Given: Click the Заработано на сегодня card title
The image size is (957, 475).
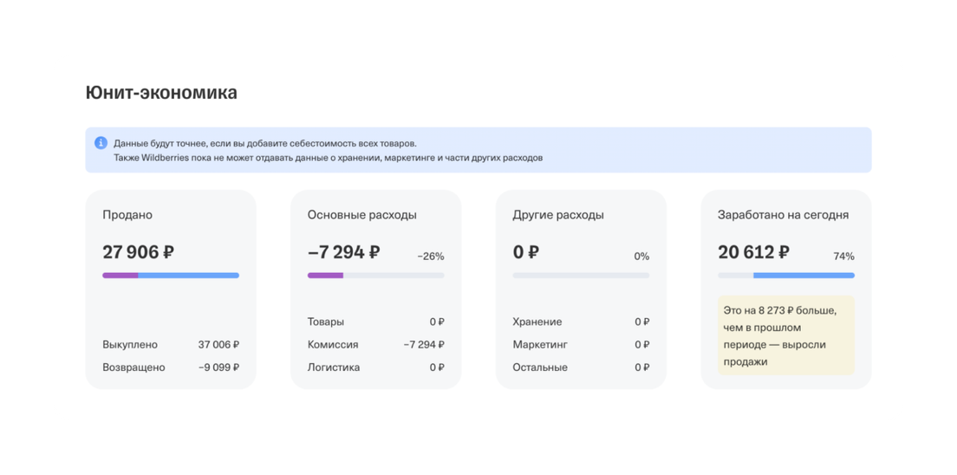Looking at the screenshot, I should coord(783,215).
